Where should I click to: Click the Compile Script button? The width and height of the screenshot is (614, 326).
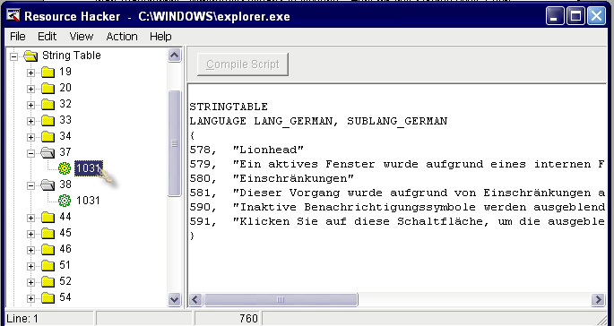(x=243, y=64)
